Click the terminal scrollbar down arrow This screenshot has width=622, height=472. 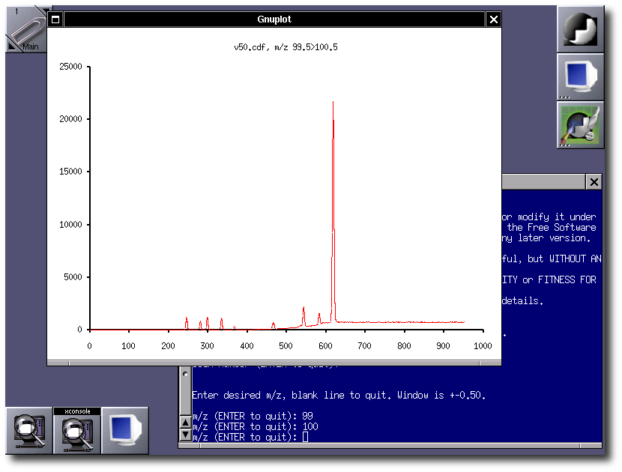click(185, 435)
